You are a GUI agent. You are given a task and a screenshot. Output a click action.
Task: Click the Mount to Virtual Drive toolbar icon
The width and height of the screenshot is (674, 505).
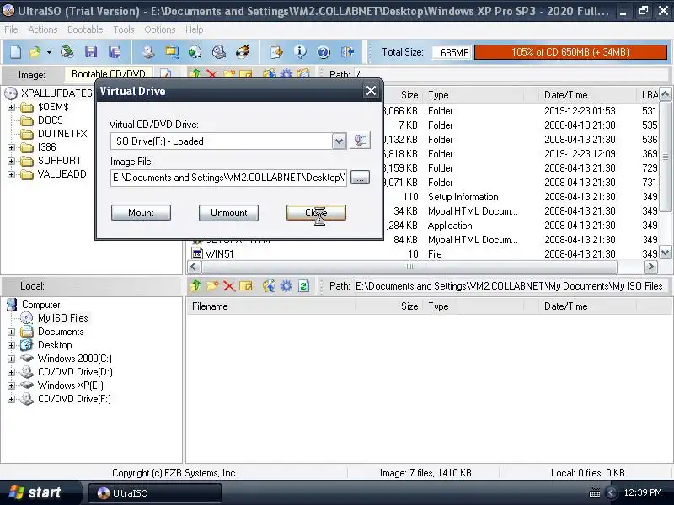219,52
